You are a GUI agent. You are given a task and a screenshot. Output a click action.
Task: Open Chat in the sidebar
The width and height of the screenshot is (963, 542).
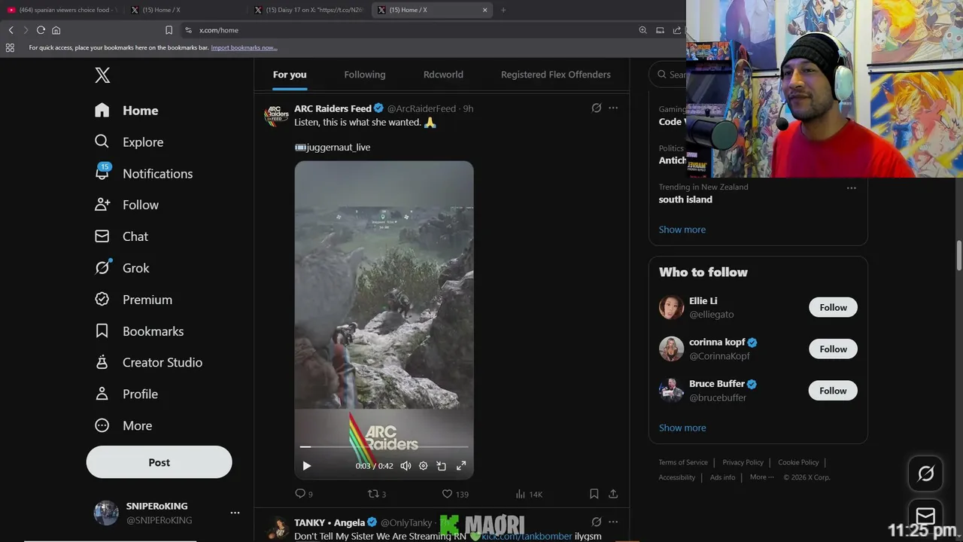pos(121,236)
